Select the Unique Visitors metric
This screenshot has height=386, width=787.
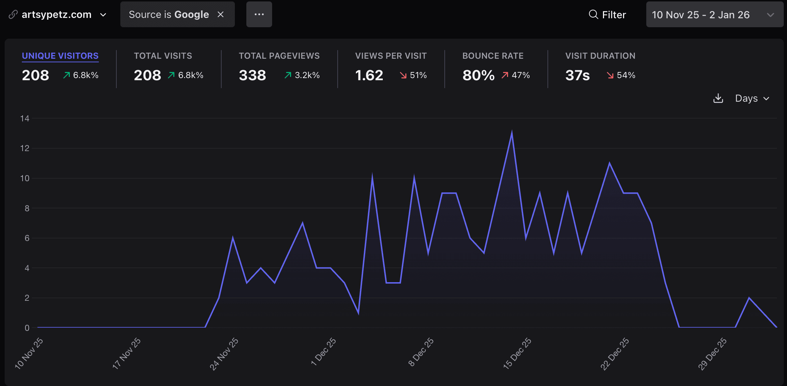coord(60,56)
